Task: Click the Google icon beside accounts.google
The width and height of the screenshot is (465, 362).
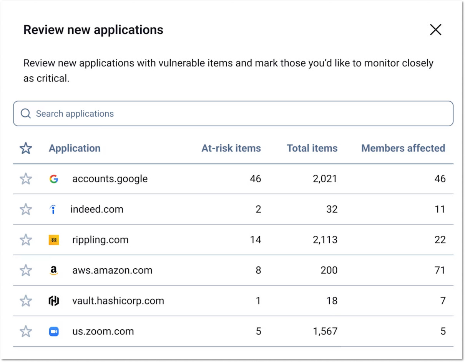Action: [54, 179]
